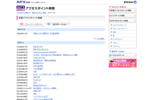The width and height of the screenshot is (153, 100).
Task: Jump to page top via ページの先頭へ link
Action: point(100,38)
